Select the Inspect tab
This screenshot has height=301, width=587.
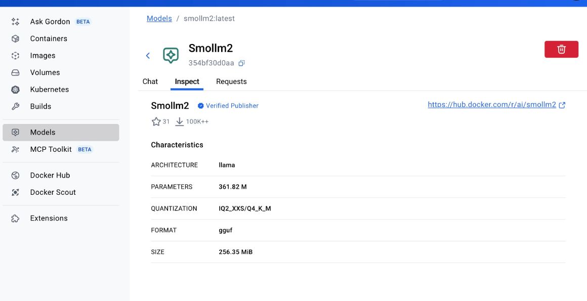[x=187, y=81]
